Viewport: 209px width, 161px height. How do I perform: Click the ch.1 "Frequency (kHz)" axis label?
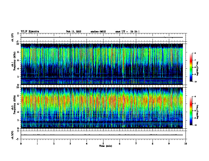tap(15, 61)
